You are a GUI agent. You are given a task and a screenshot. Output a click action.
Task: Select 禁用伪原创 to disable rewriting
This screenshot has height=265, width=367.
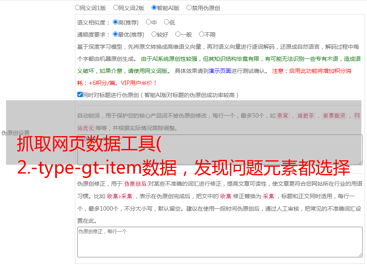tap(189, 8)
